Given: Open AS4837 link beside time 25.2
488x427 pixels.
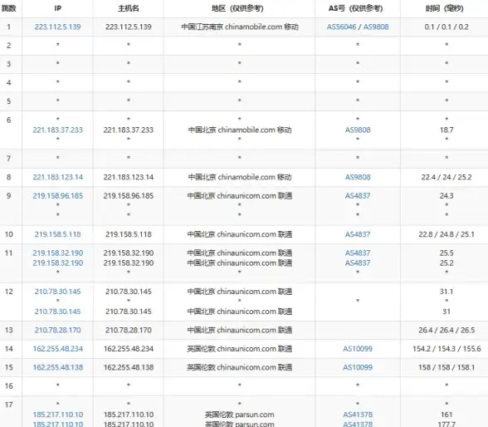Looking at the screenshot, I should pos(358,263).
